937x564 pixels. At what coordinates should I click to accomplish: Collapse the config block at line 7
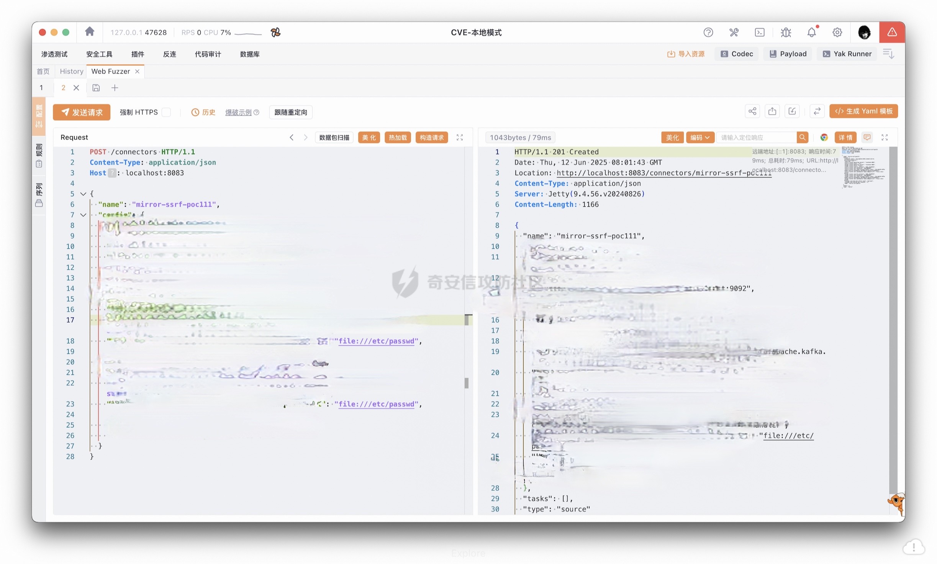83,215
